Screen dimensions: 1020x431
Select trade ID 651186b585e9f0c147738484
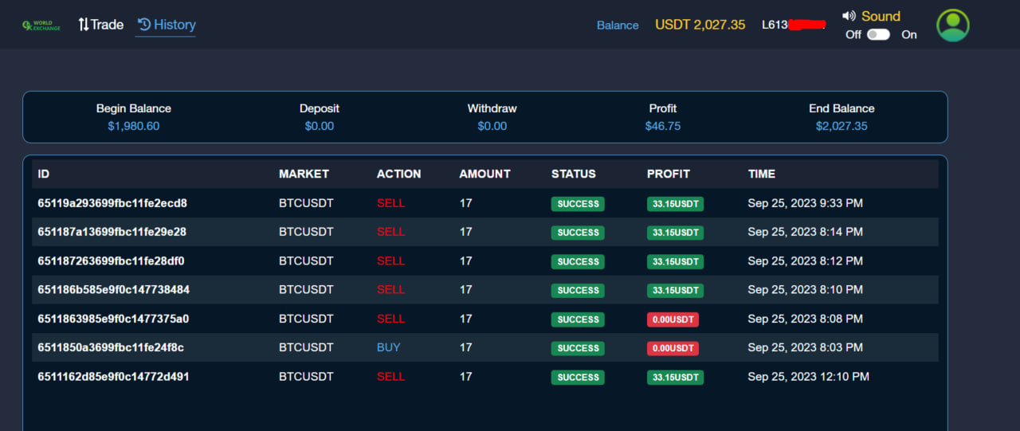(113, 290)
